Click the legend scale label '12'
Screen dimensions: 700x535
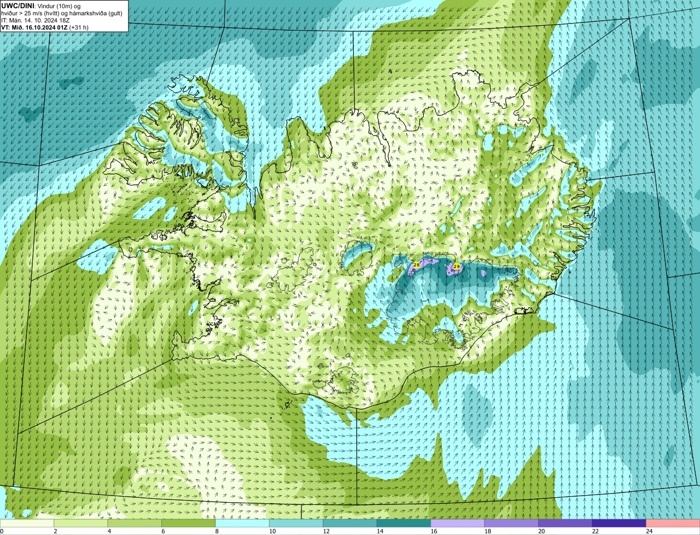point(326,531)
